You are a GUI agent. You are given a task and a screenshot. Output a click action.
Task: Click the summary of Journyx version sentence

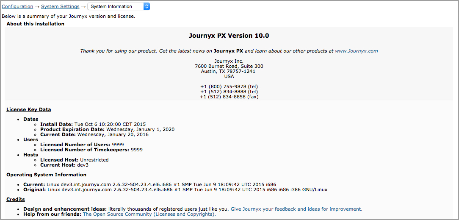click(x=69, y=17)
